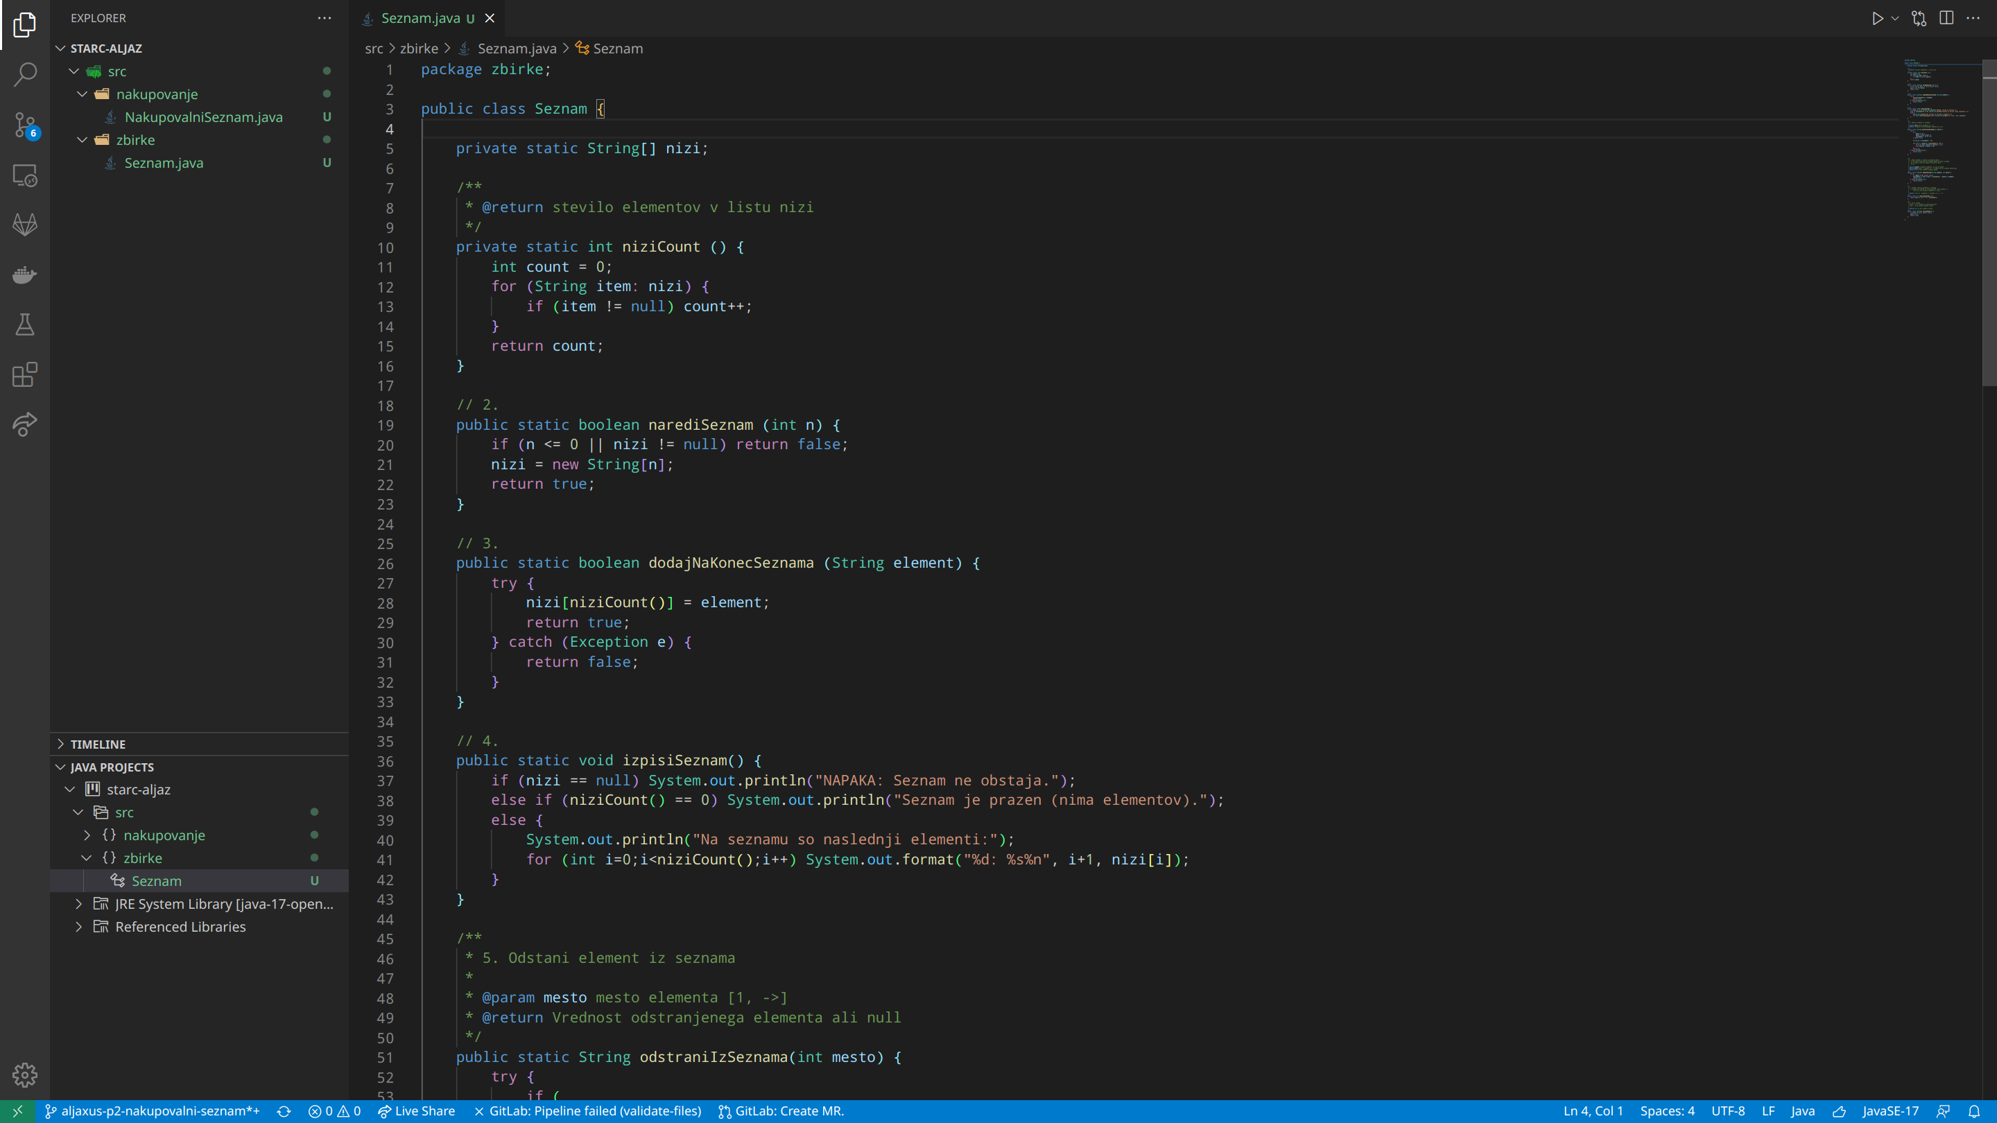Click the thumbs-up Java status icon

point(1839,1111)
